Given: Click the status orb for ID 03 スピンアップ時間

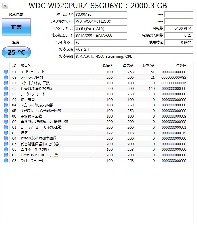Looking at the screenshot, I should coord(6,77).
